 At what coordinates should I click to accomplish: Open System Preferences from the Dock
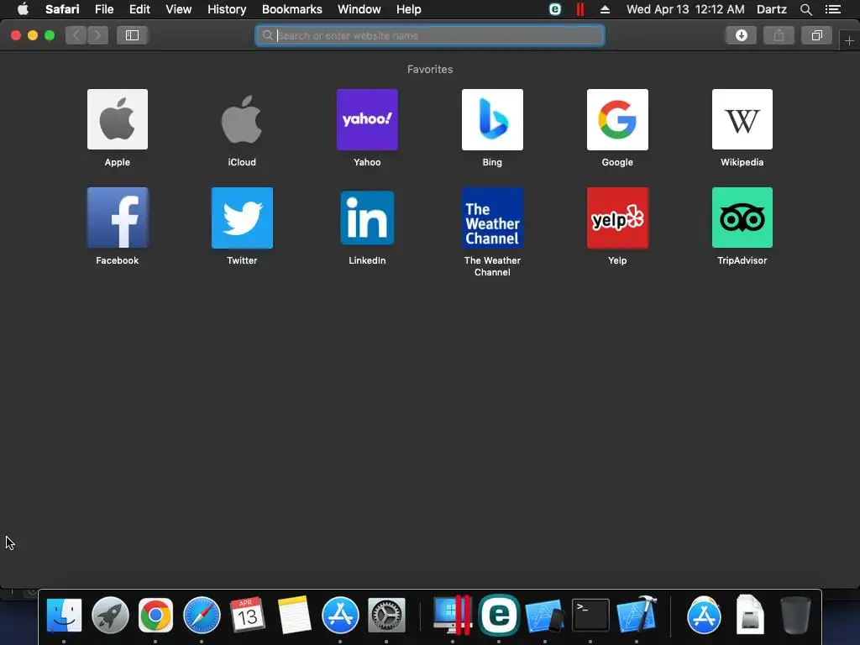pyautogui.click(x=386, y=616)
